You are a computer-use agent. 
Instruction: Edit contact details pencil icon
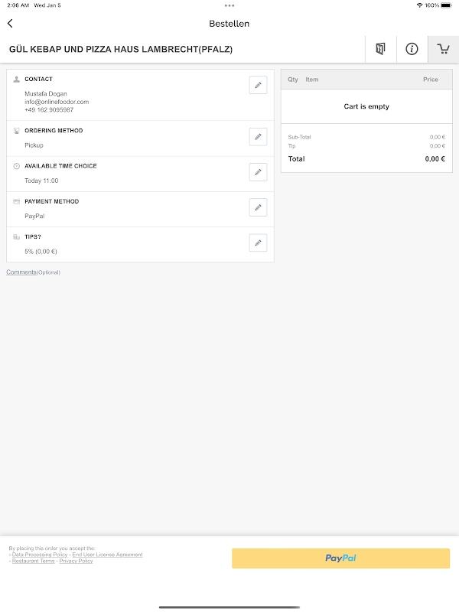(x=258, y=86)
